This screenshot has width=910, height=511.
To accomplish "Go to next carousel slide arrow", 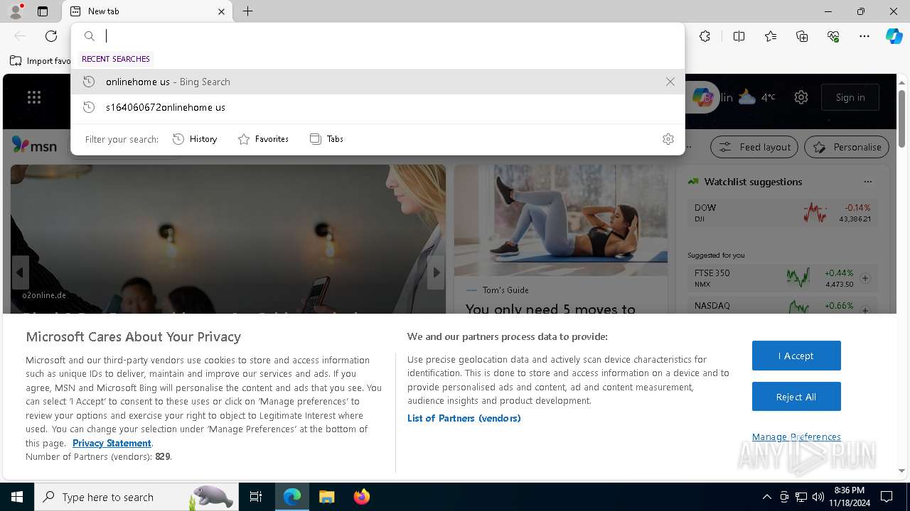I will [436, 273].
